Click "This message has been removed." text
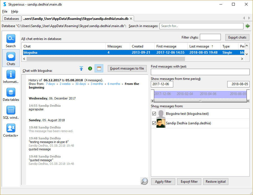The height and width of the screenshot is (195, 253). tap(51, 131)
